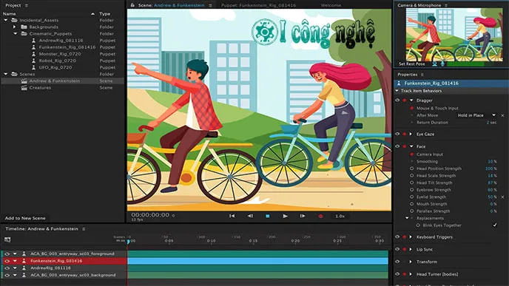Viewport: 509px width, 286px height.
Task: Click Return Duration value 2 sec
Action: [491, 123]
